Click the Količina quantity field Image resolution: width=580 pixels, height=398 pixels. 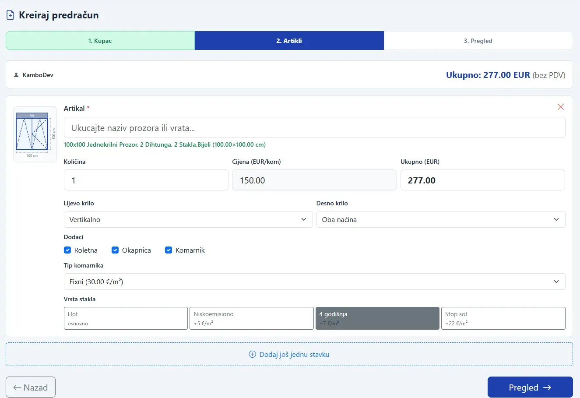[146, 180]
